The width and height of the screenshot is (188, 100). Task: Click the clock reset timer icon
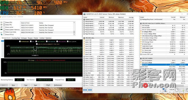tap(177, 90)
